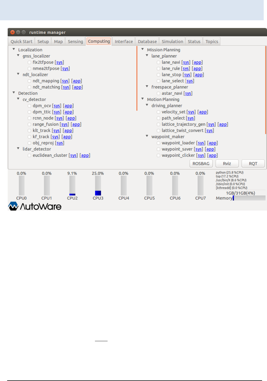The width and height of the screenshot is (267, 381).
Task: Enable the ndt_matching checkbox
Action: pos(29,87)
